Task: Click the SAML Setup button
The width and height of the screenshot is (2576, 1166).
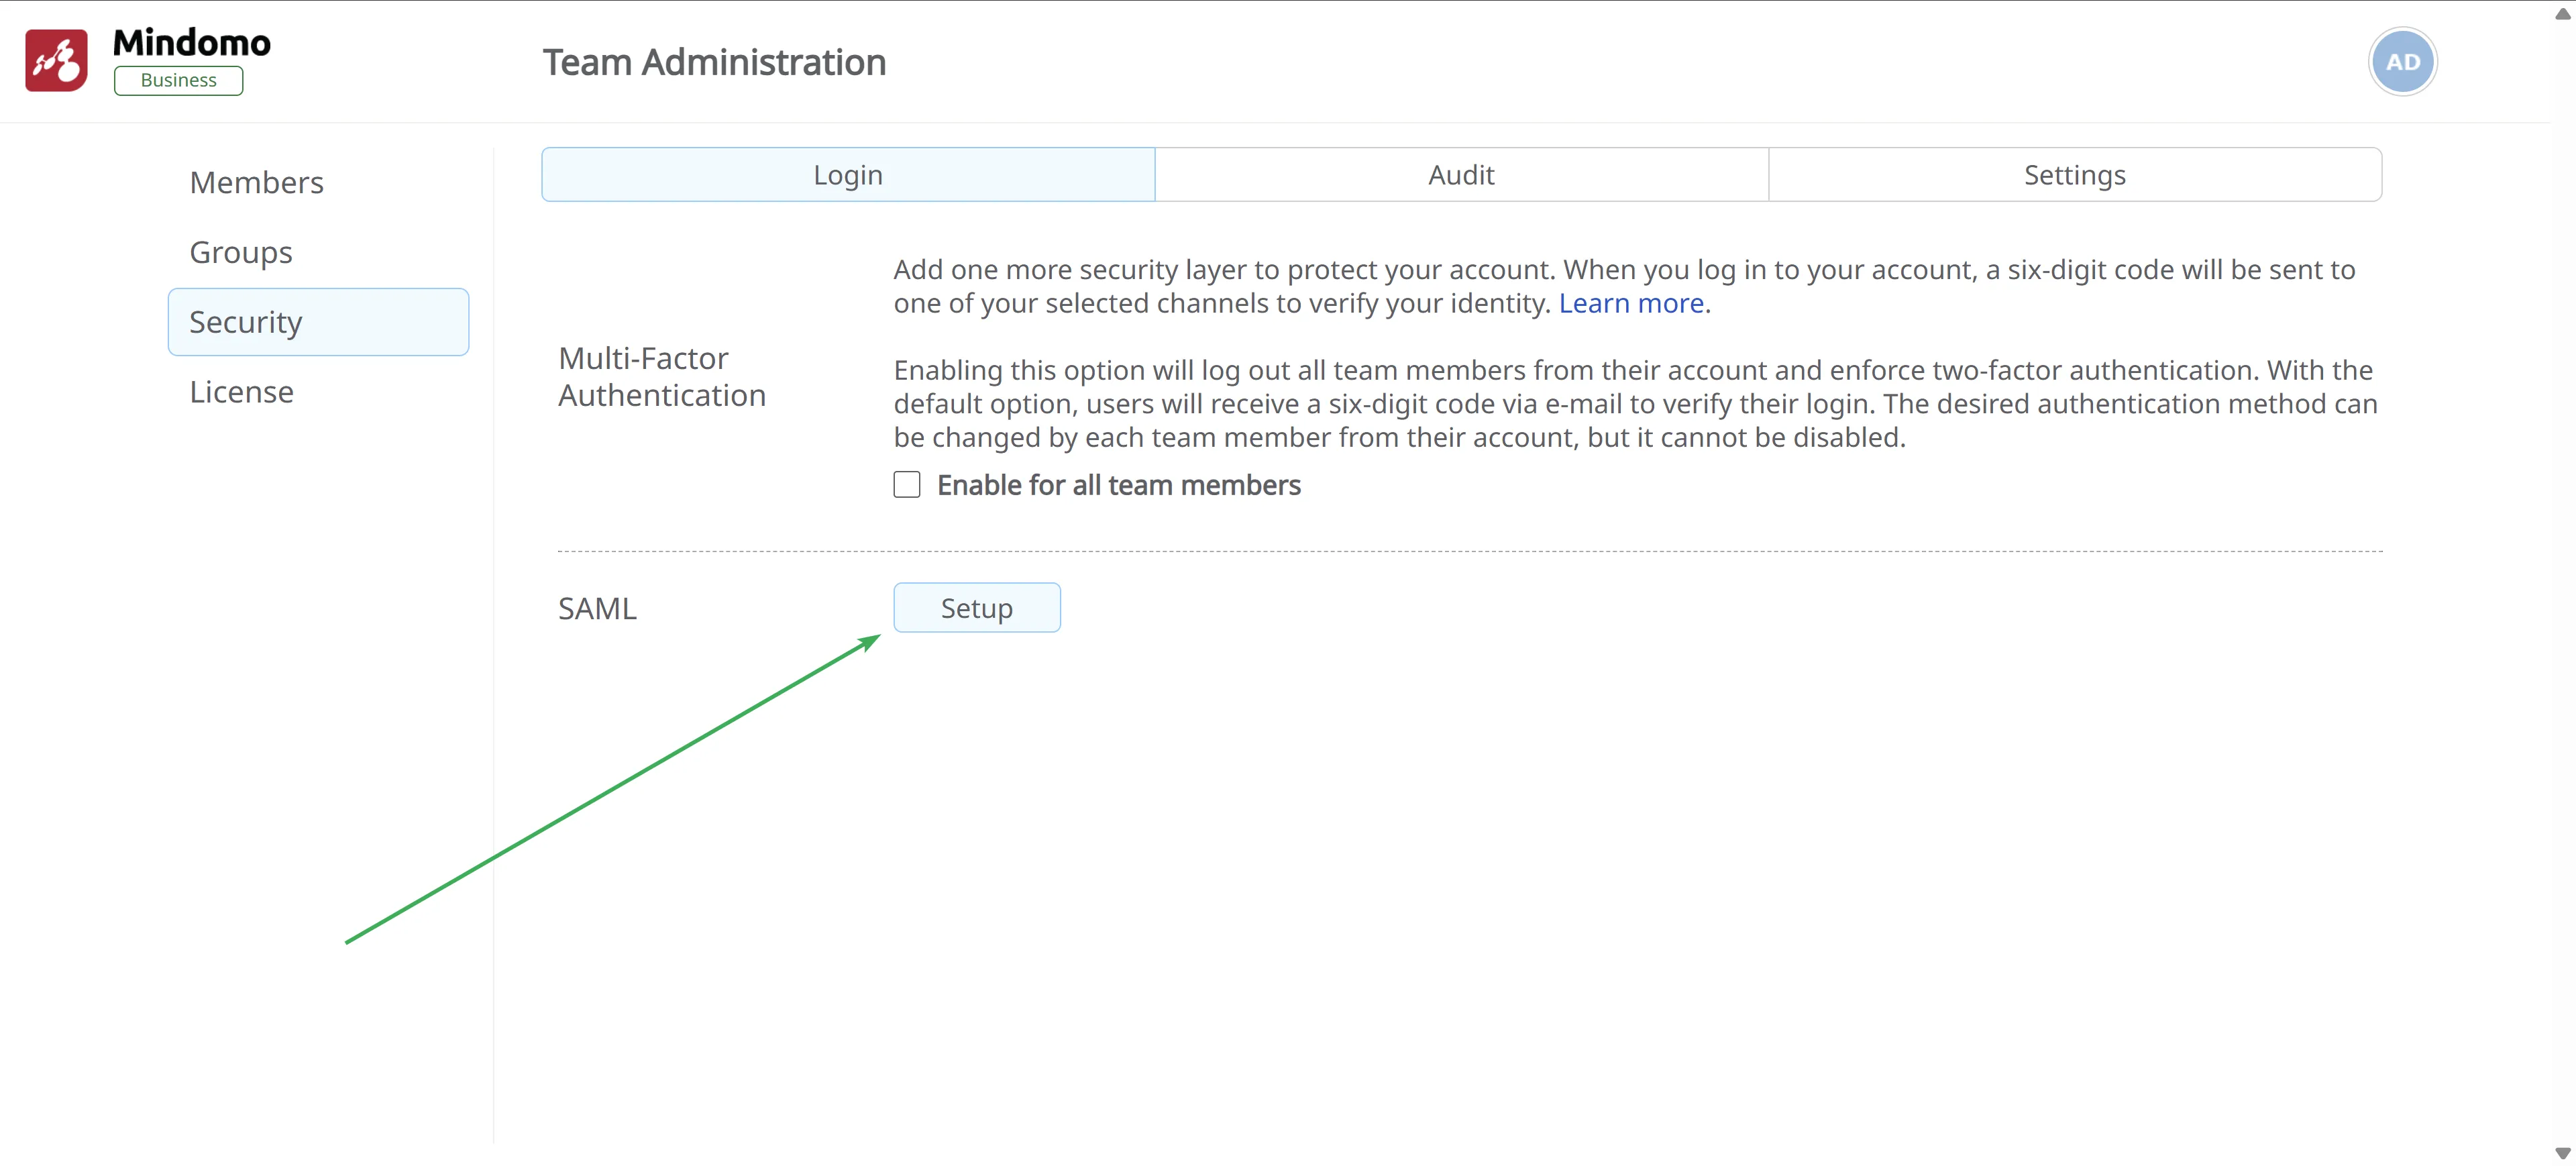Action: click(x=976, y=608)
